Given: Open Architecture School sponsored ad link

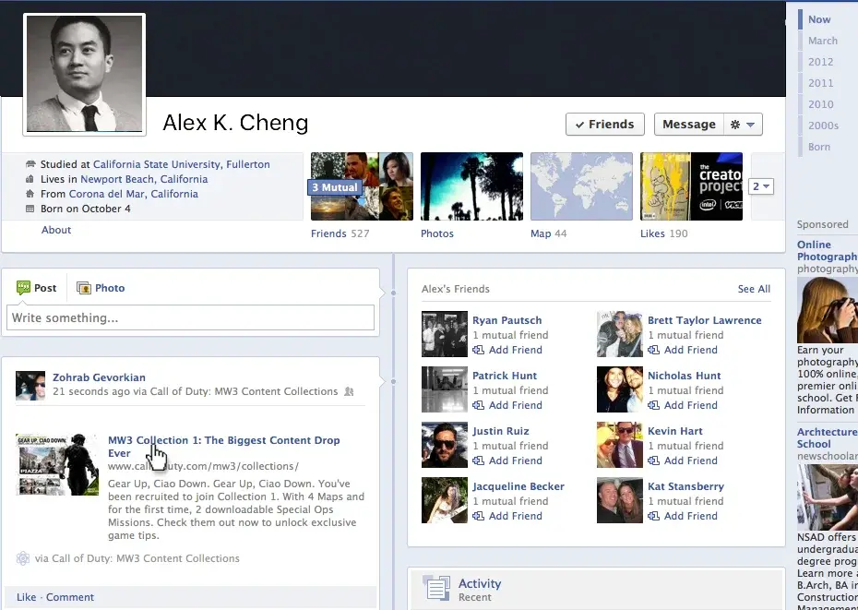Looking at the screenshot, I should pos(828,437).
